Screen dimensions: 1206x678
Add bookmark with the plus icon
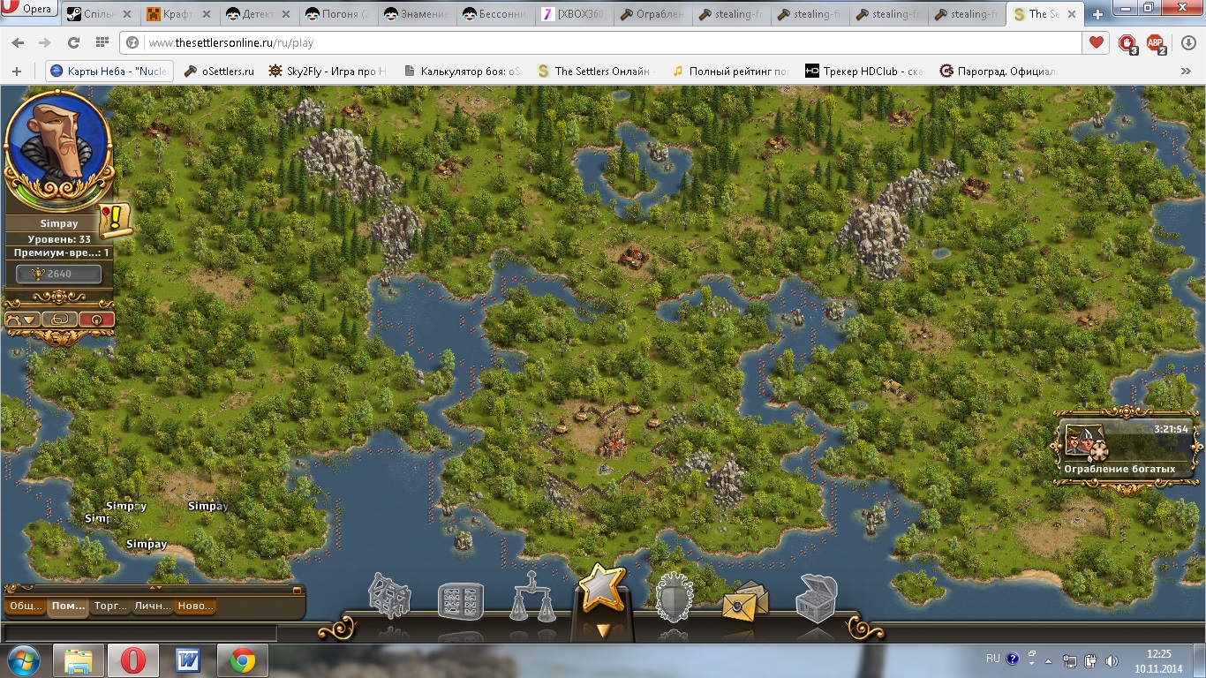click(16, 71)
